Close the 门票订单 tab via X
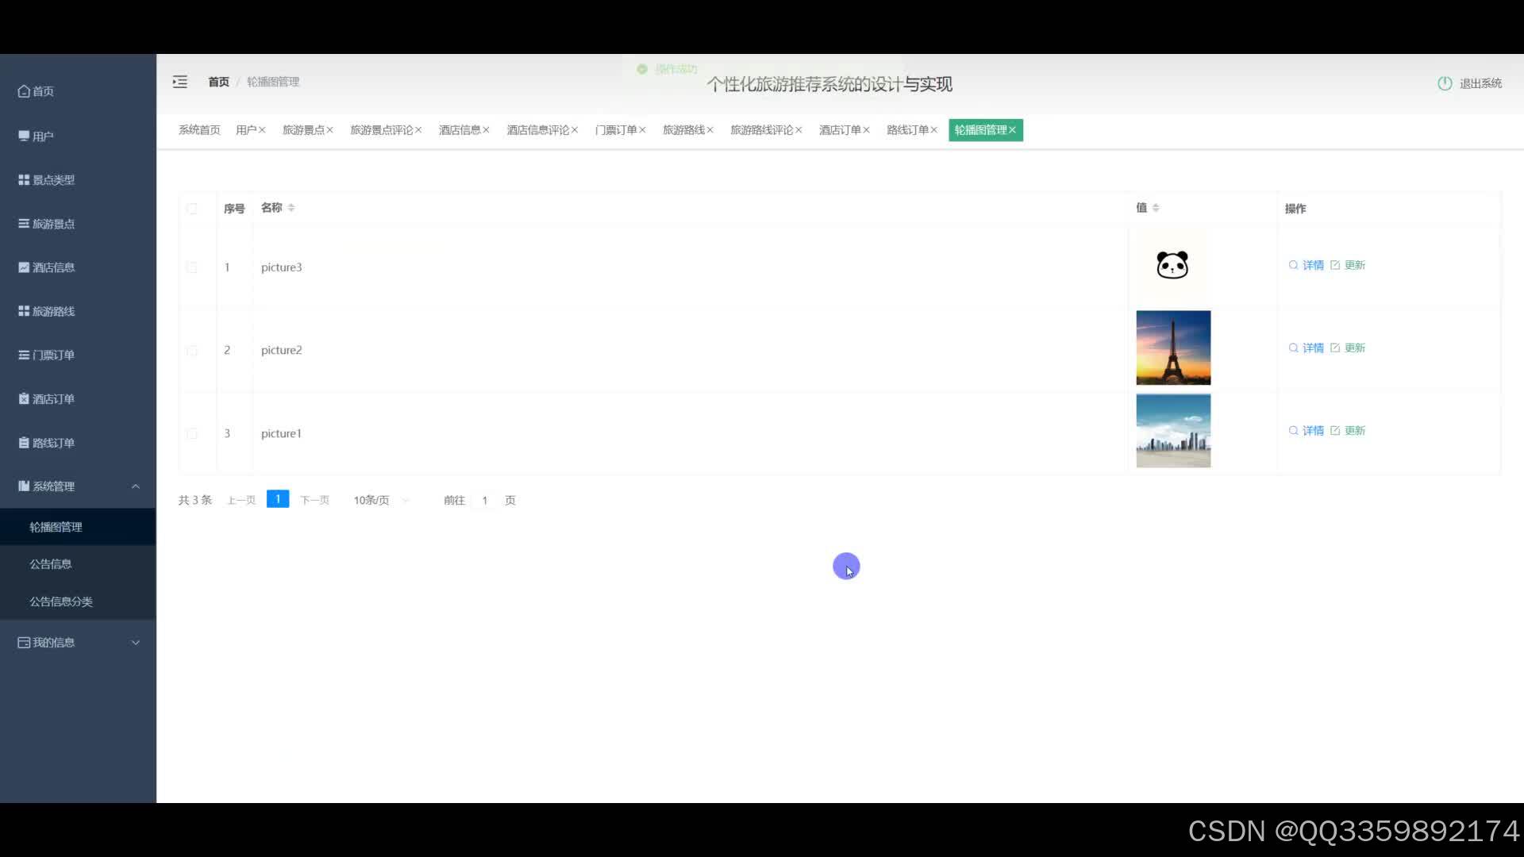This screenshot has height=857, width=1524. tap(642, 130)
